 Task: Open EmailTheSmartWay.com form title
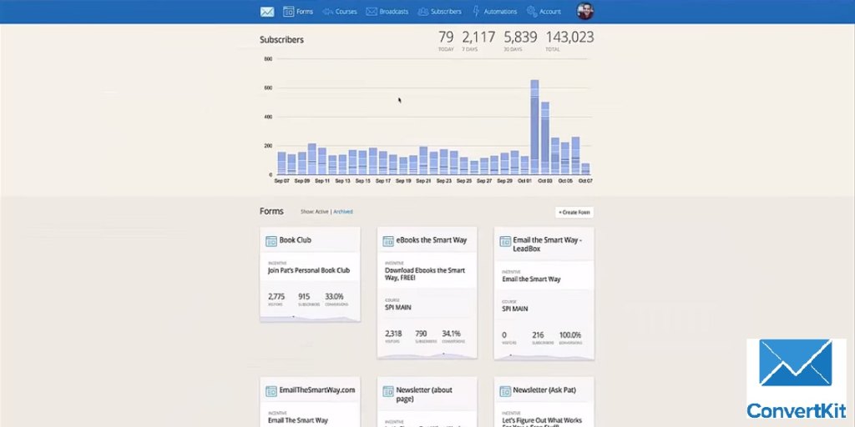(316, 390)
